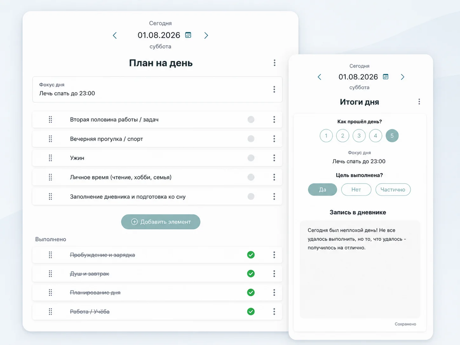The height and width of the screenshot is (345, 460).
Task: Mark 'Заполнение дневника и подготовка ко сну' as done
Action: pyautogui.click(x=251, y=197)
